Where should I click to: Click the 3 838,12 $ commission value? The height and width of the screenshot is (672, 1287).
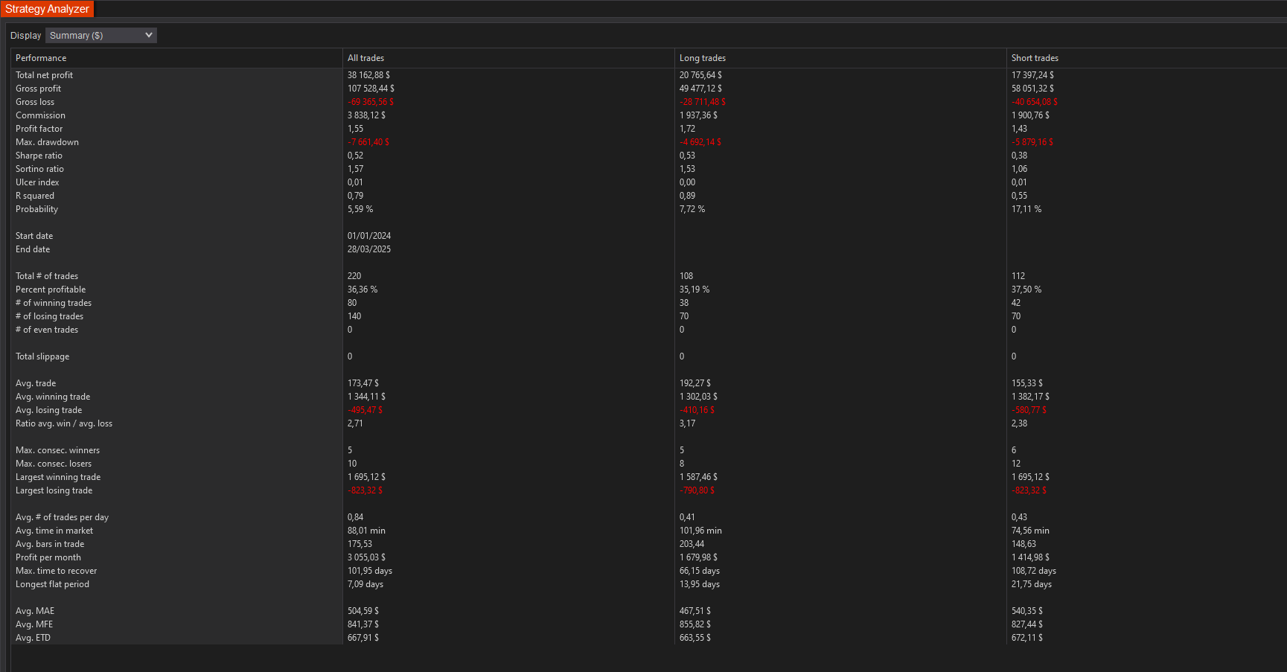click(x=366, y=115)
